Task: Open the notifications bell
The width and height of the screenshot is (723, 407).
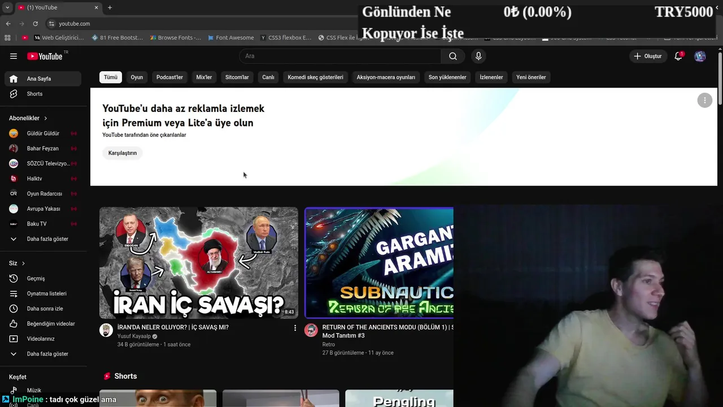Action: click(x=678, y=56)
